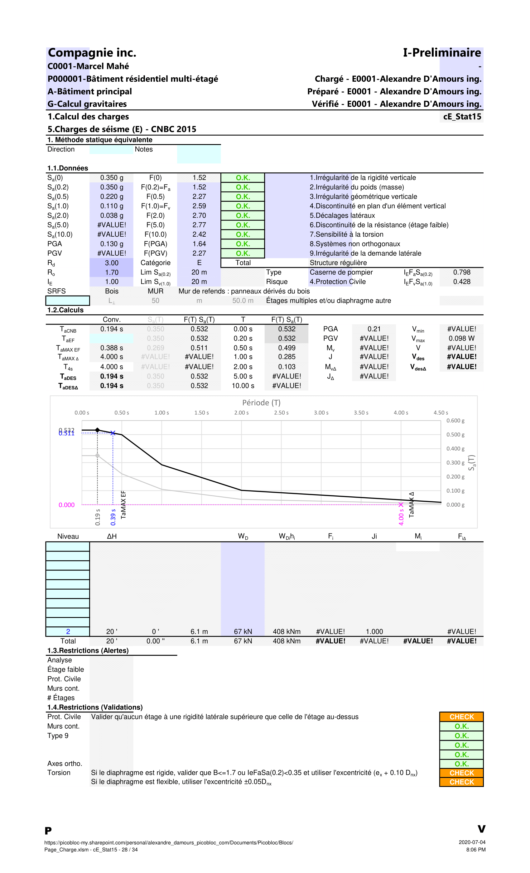Viewport: 530px width, 873px height.
Task: Click the chart title 'Période (T)'
Action: [x=262, y=403]
